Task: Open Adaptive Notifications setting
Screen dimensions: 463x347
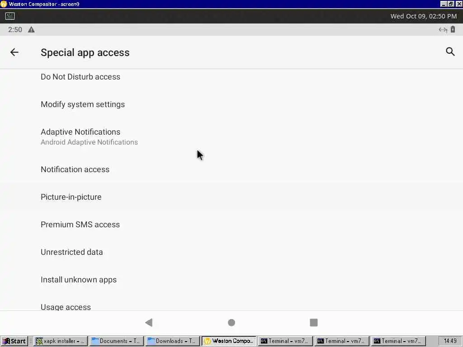Action: click(x=231, y=136)
